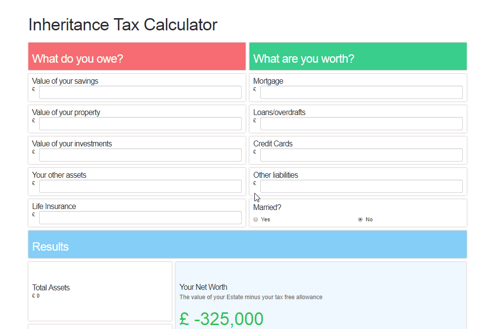Focus the Loans/overdrafts input field

362,123
